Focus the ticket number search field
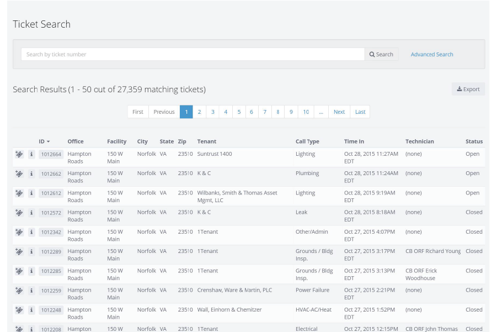Screen dimensions: 497x332 (193, 54)
